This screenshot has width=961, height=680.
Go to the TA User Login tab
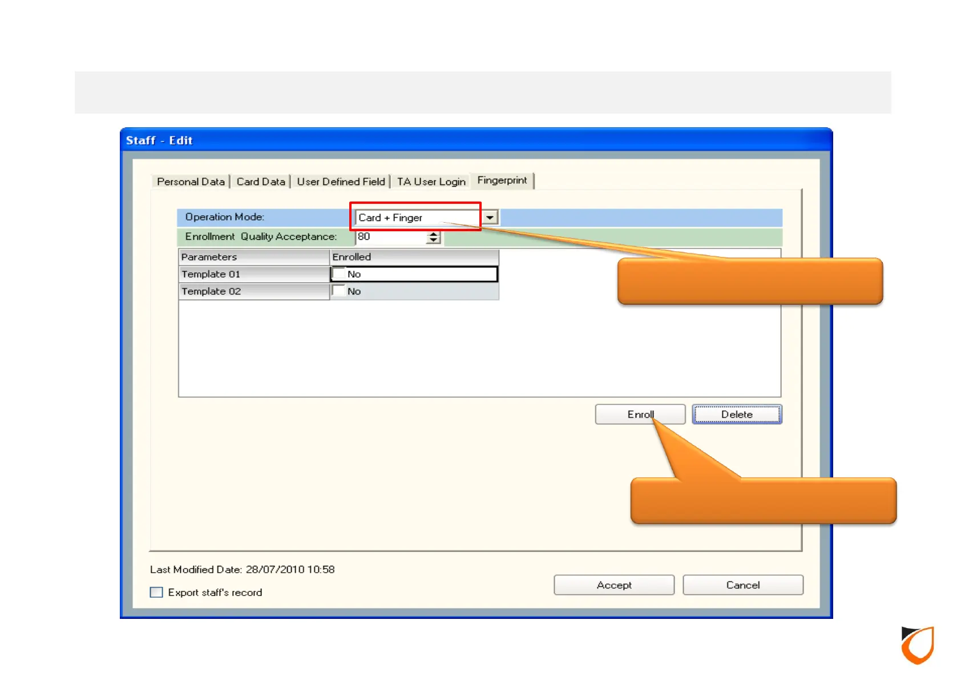pyautogui.click(x=431, y=182)
